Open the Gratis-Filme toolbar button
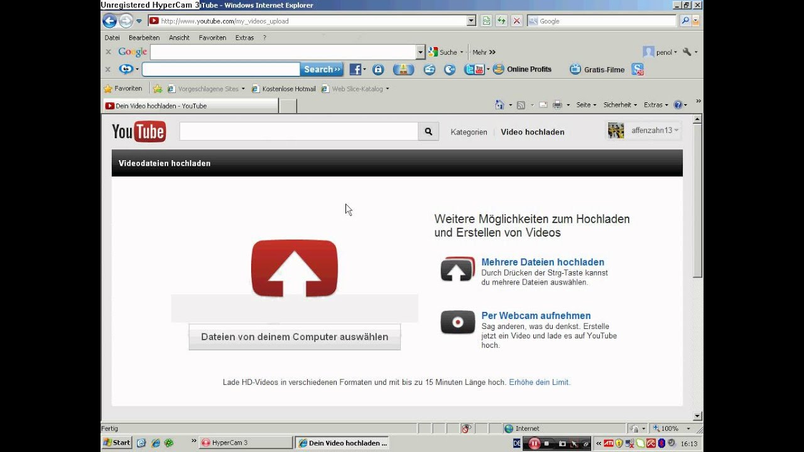 pos(597,70)
